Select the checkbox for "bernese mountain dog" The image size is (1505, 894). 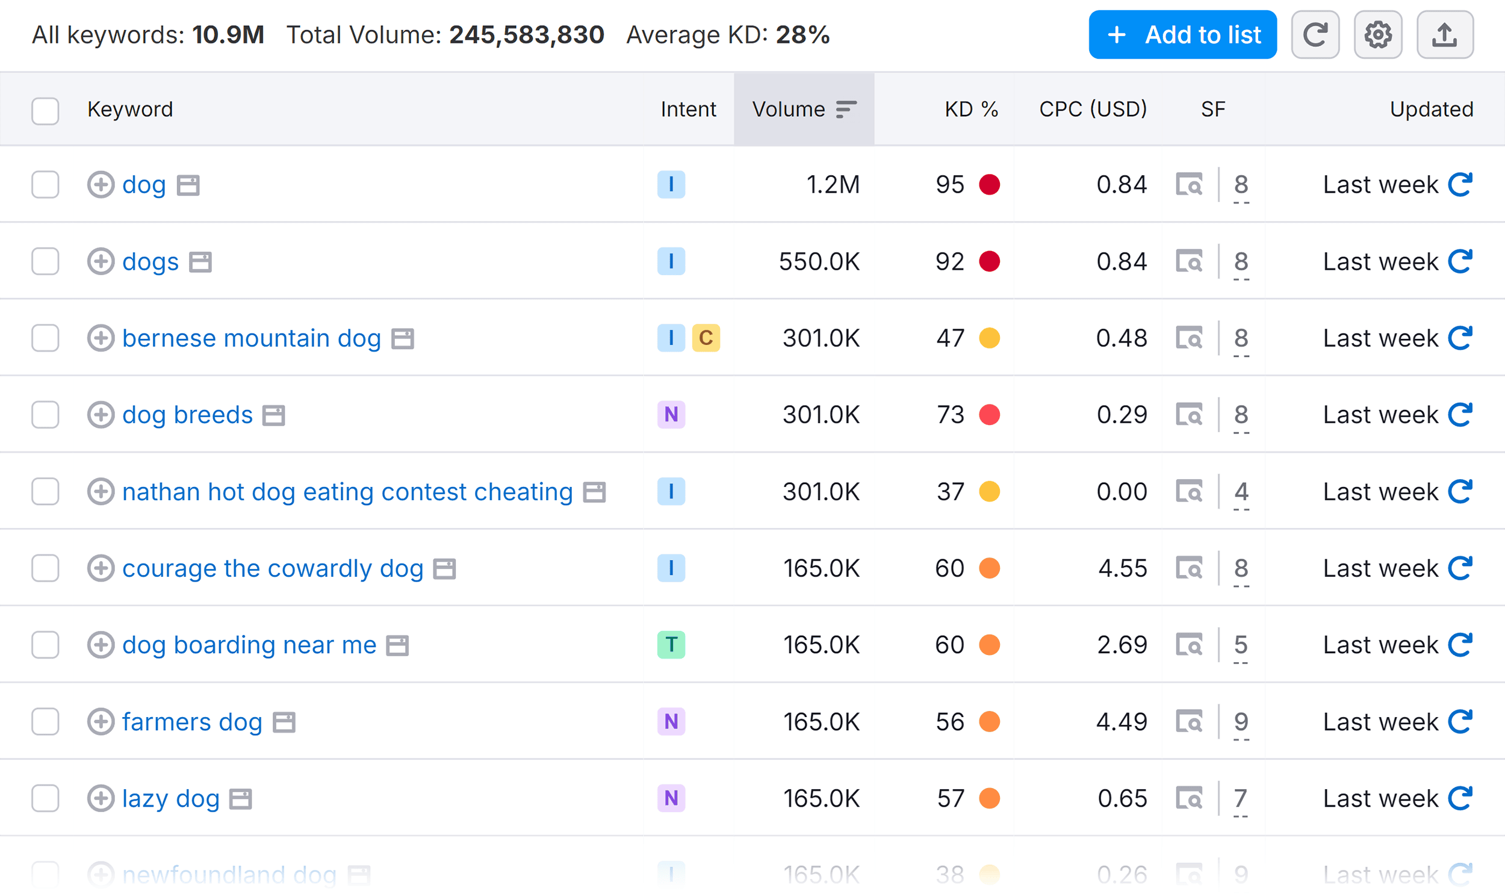(45, 338)
